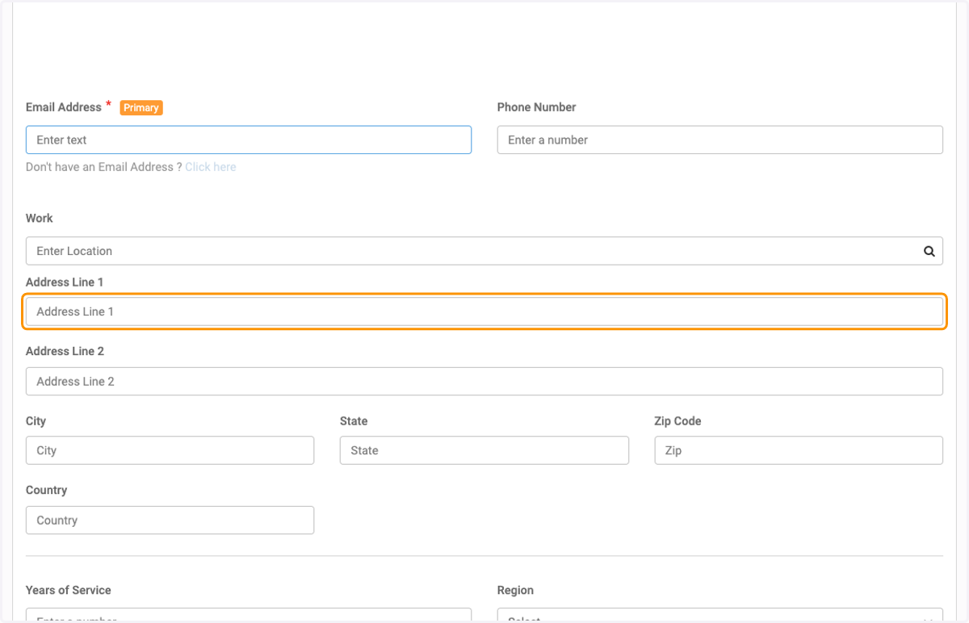Click the City input box
The height and width of the screenshot is (623, 969).
(x=170, y=450)
